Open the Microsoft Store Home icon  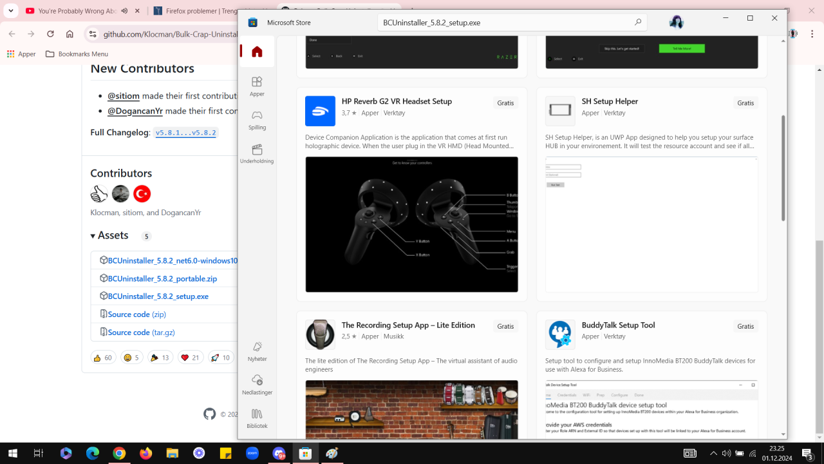[257, 52]
